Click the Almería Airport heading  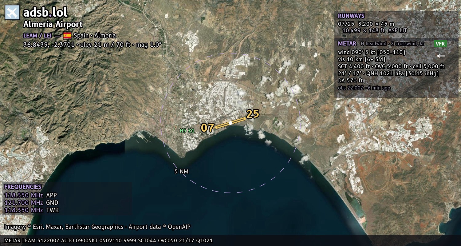[x=53, y=25]
